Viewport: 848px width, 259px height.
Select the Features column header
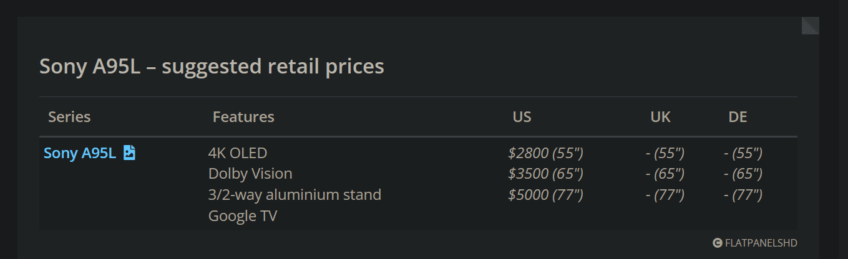tap(243, 117)
